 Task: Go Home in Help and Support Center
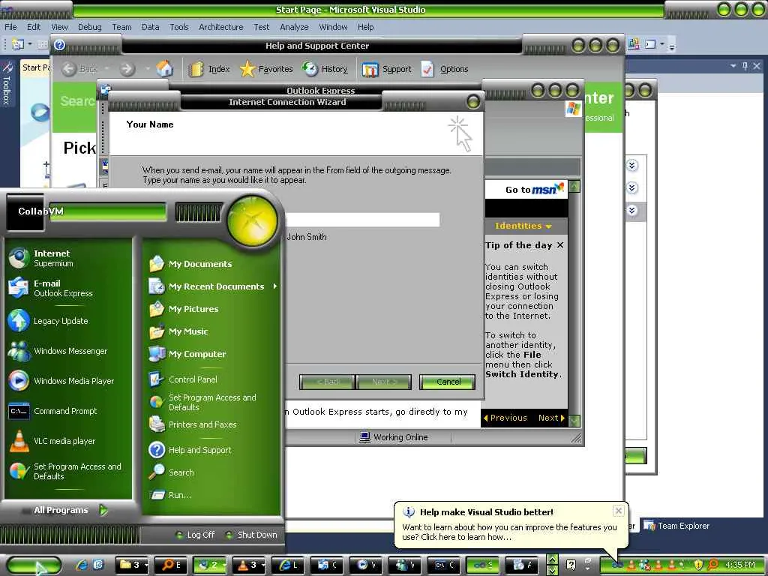pos(164,69)
